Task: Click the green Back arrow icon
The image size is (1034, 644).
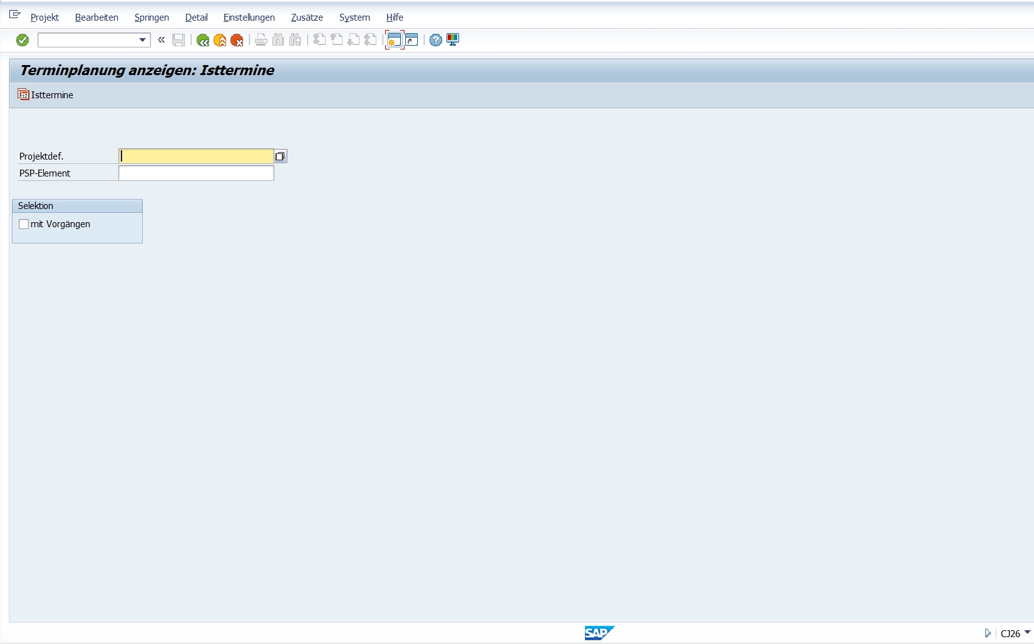Action: [203, 40]
